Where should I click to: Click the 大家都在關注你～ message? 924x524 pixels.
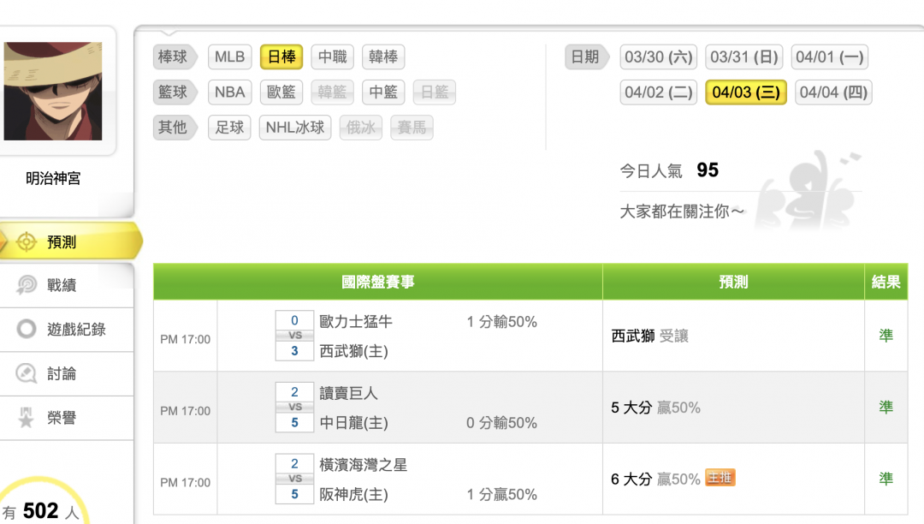[682, 211]
